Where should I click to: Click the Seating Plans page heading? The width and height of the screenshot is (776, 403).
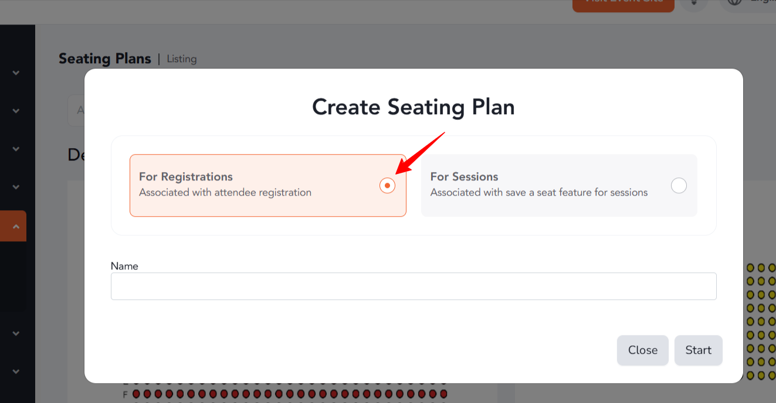(x=105, y=59)
